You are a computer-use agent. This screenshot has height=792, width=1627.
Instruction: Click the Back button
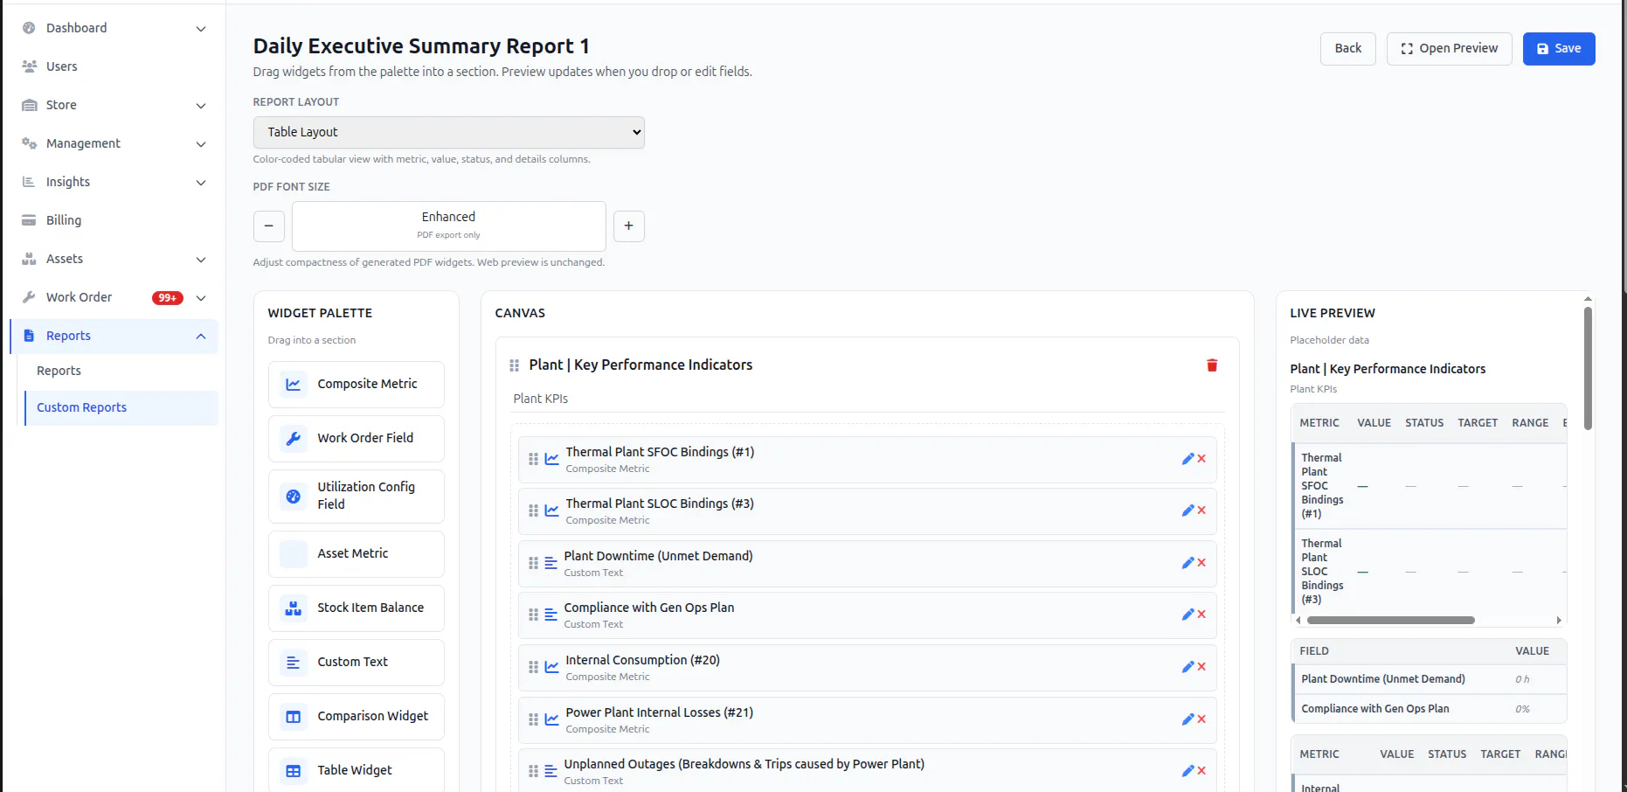1347,49
